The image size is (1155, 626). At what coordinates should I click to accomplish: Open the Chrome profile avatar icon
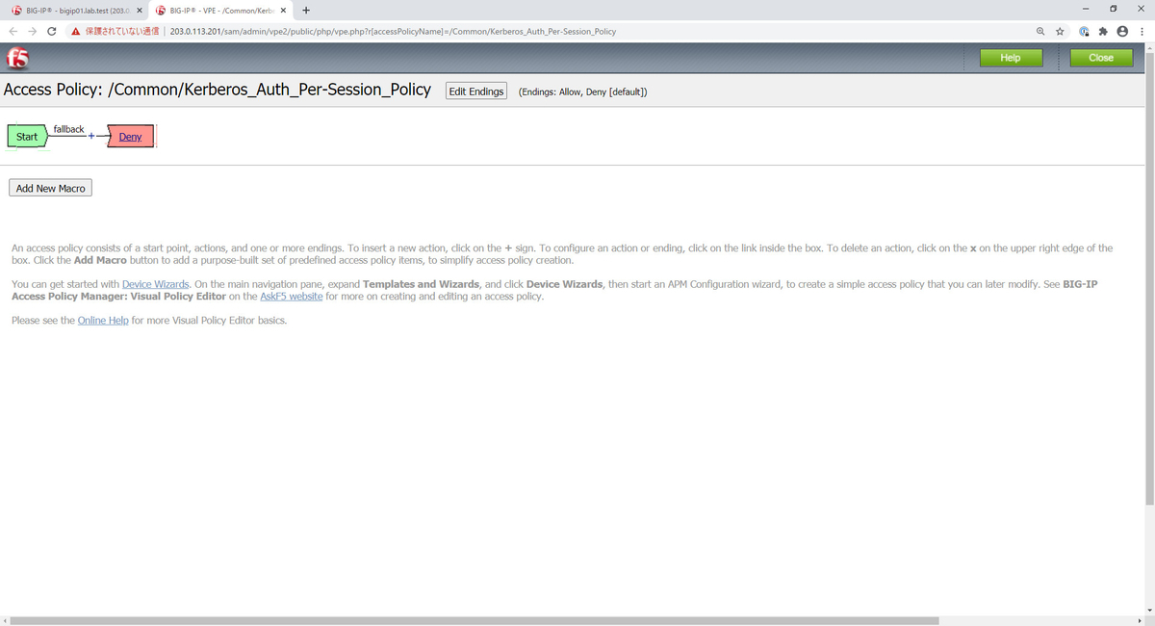[x=1122, y=31]
